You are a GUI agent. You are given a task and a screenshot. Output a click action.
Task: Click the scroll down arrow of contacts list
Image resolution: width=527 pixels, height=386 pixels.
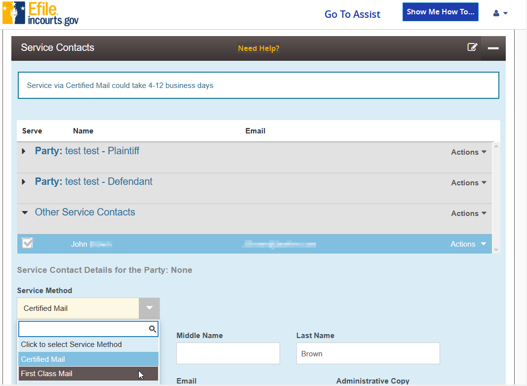click(x=496, y=250)
